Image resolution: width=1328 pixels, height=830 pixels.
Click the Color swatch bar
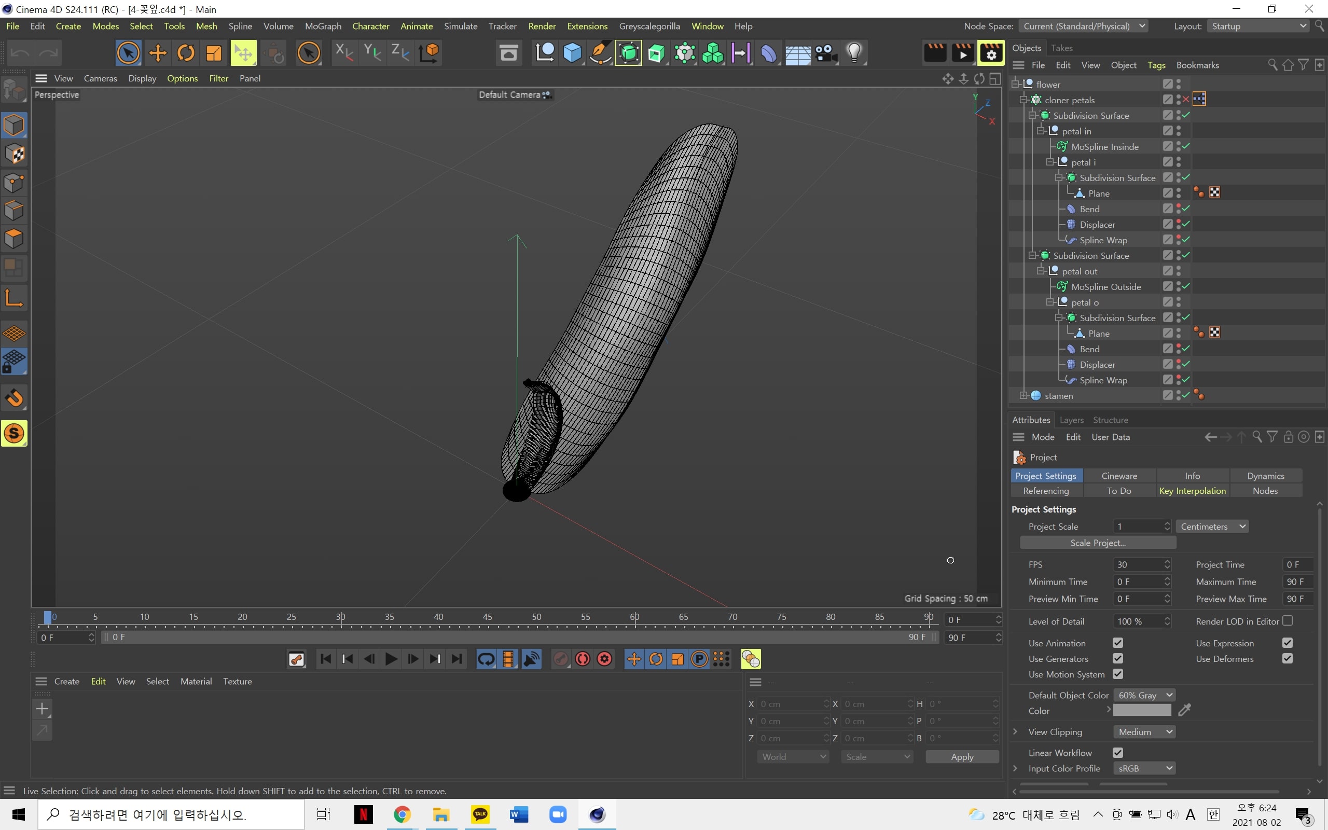[x=1141, y=710]
